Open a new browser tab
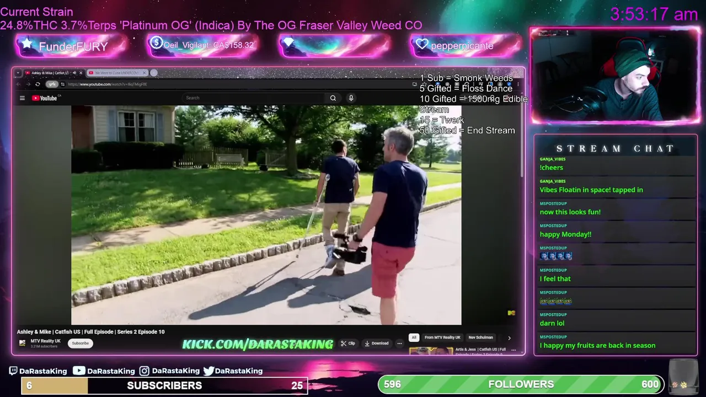 point(154,73)
